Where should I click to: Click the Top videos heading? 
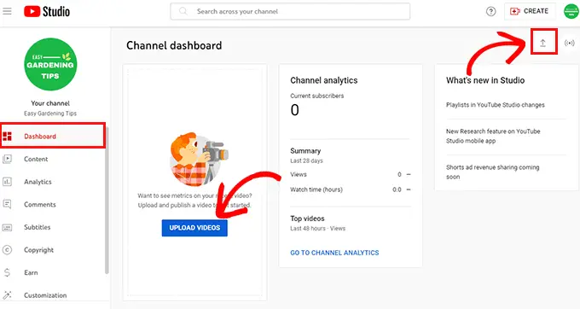point(307,219)
